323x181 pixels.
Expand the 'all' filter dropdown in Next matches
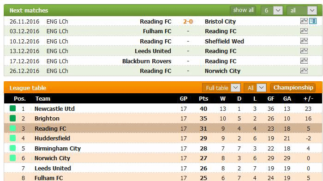point(302,10)
